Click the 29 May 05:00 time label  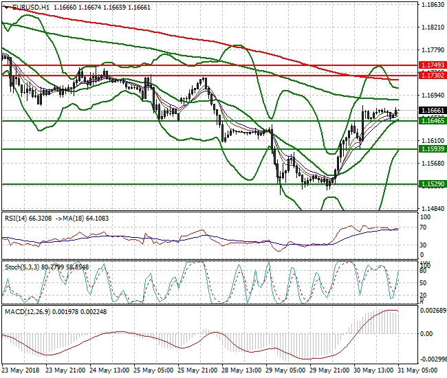click(285, 370)
